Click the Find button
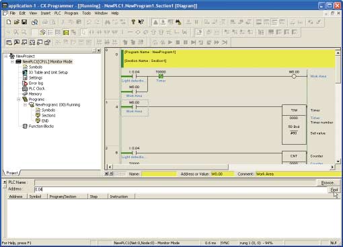The height and width of the screenshot is (247, 343). 334,190
